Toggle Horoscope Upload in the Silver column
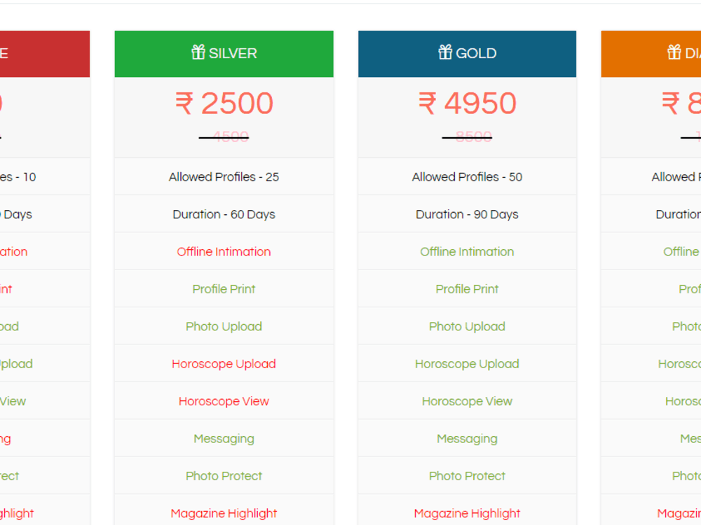 click(x=224, y=363)
